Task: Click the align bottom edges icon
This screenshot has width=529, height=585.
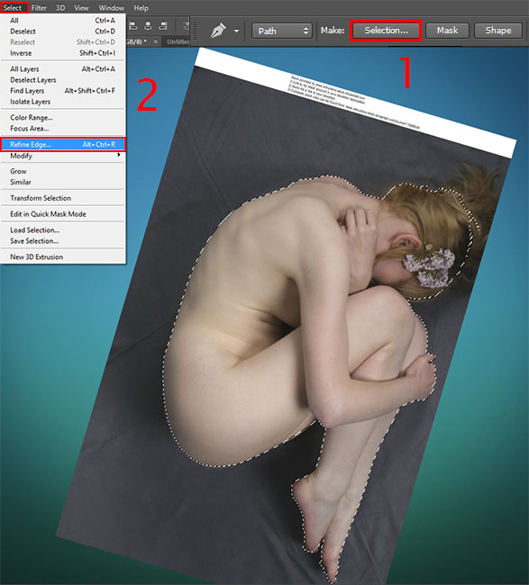Action: 163,26
